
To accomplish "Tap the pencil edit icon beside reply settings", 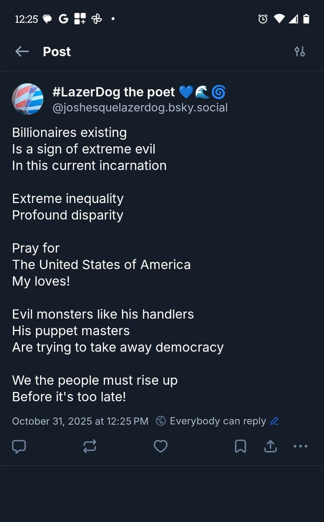I will (x=274, y=421).
